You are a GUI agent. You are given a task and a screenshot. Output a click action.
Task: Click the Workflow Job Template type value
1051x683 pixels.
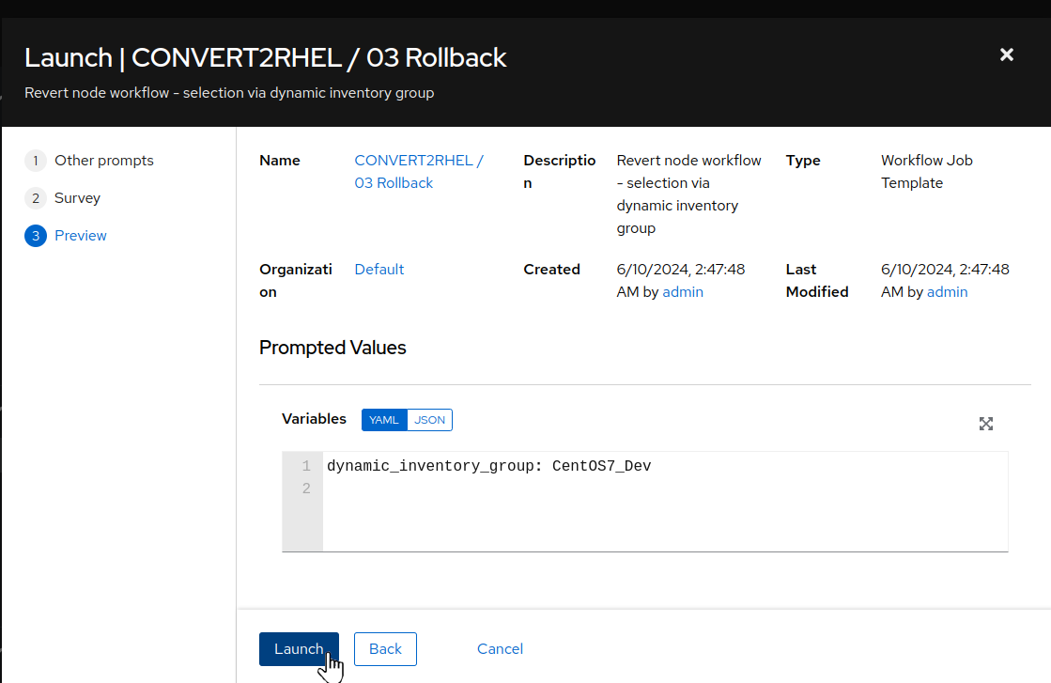[926, 172]
